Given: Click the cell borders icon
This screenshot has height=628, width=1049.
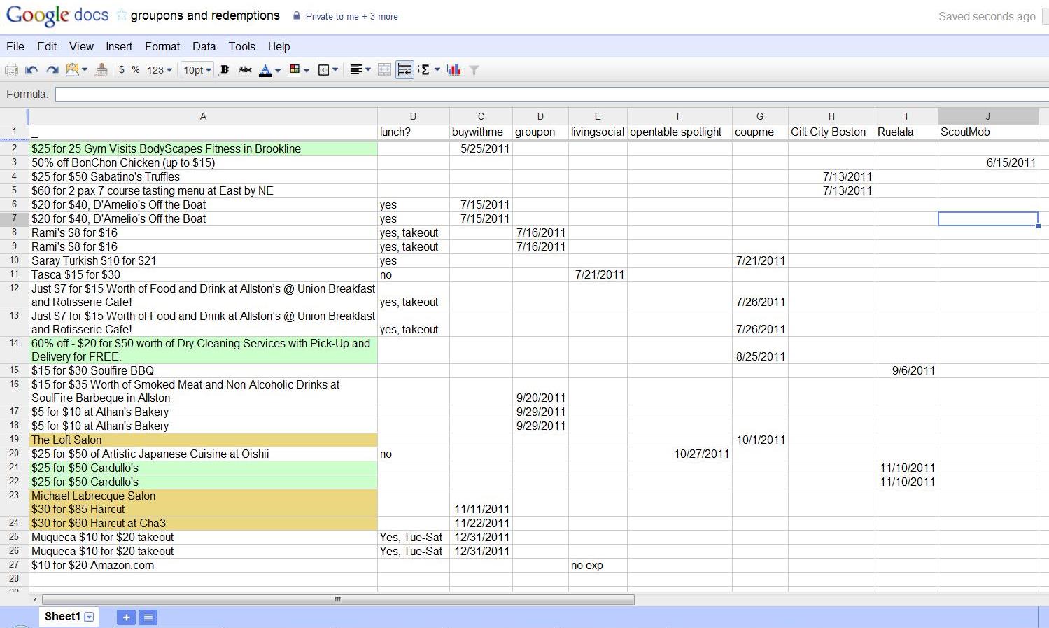Looking at the screenshot, I should coord(324,70).
